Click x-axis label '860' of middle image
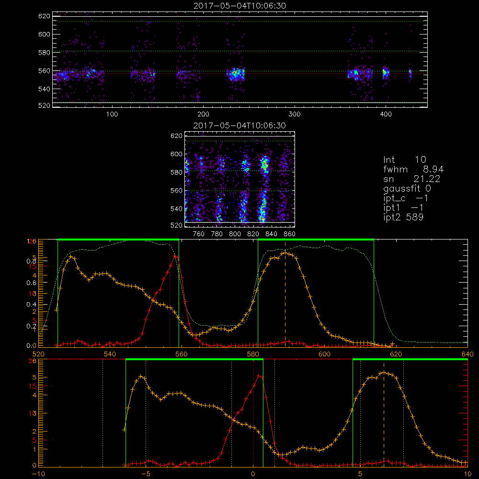The height and width of the screenshot is (479, 479). click(290, 234)
